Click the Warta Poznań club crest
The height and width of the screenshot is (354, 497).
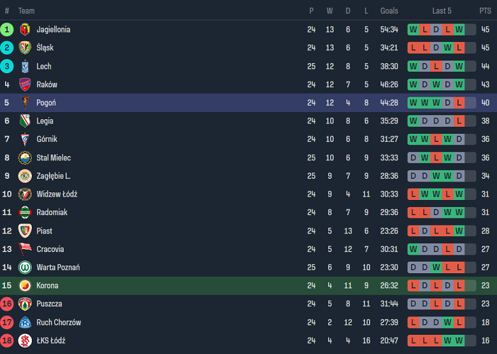(25, 267)
